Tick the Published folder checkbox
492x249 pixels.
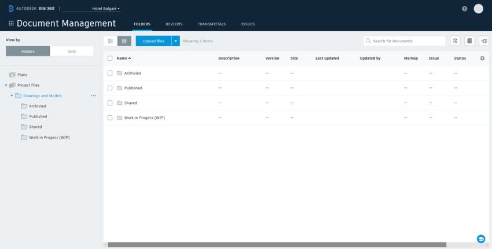coord(110,88)
